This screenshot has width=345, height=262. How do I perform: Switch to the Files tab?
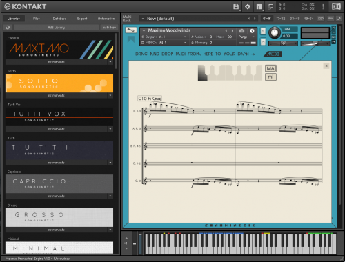(x=37, y=19)
